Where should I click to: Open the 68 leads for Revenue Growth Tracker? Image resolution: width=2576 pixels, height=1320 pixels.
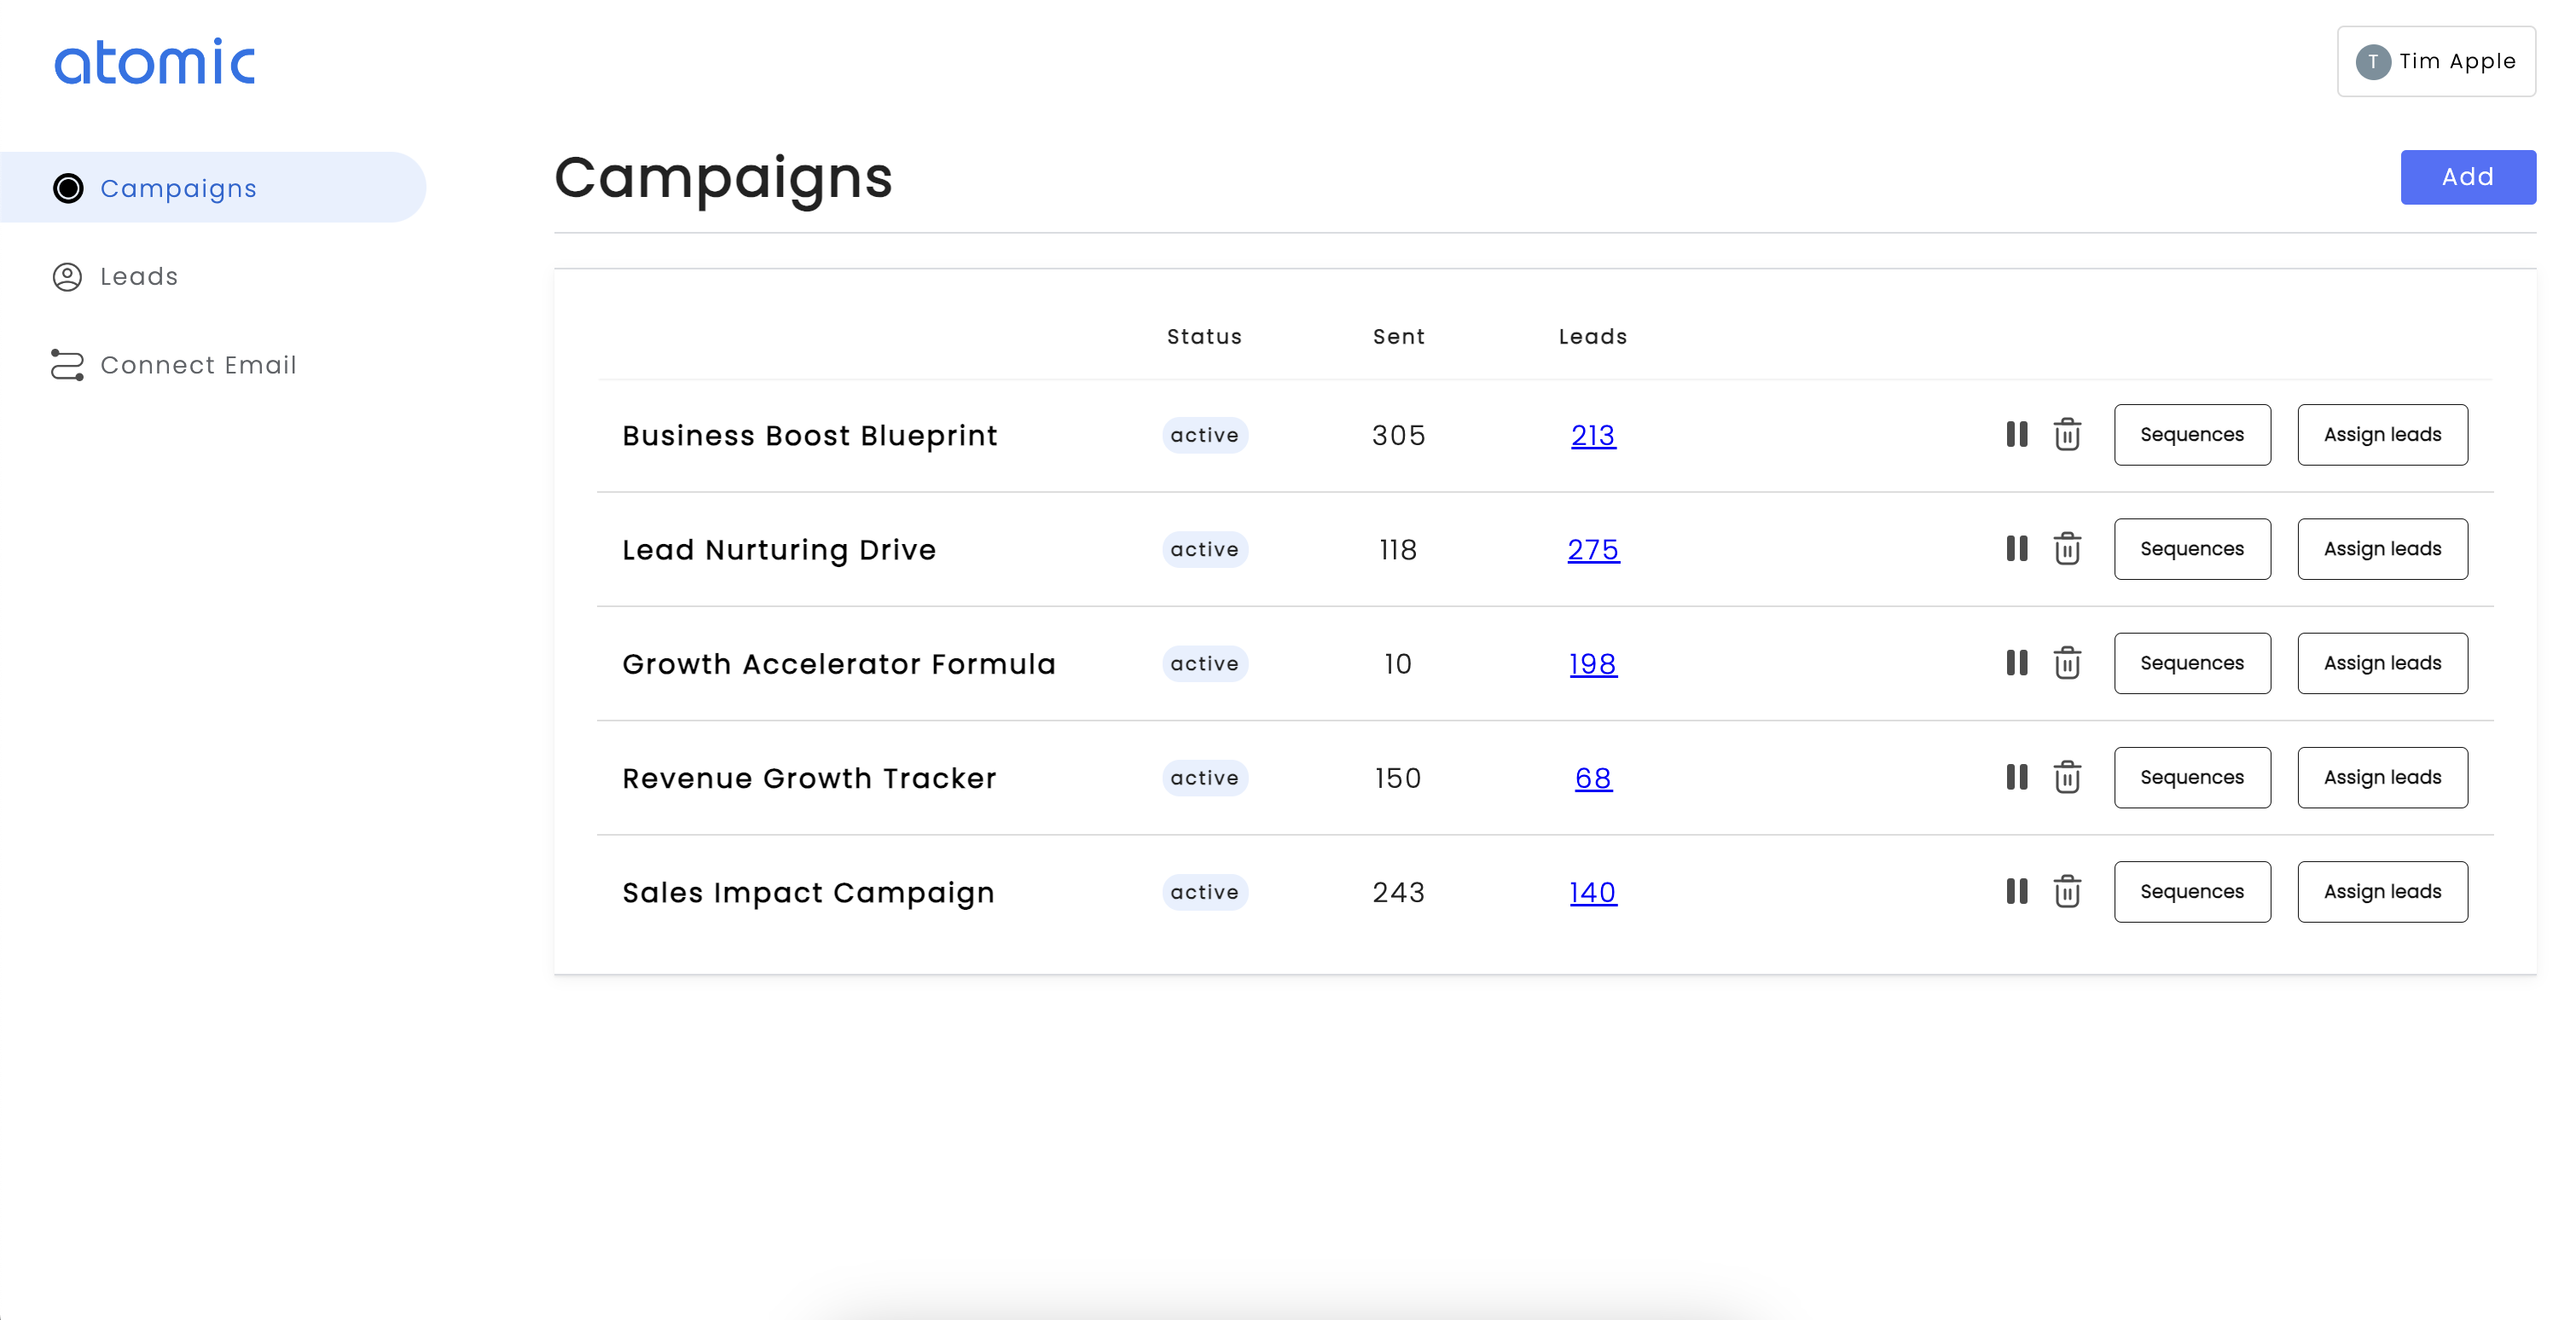(1592, 778)
